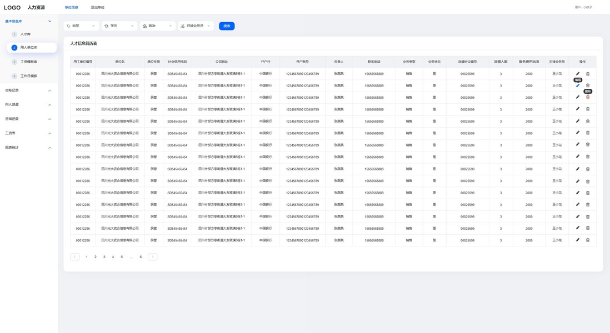The height and width of the screenshot is (333, 610).
Task: Click the edit pencil in the third table row
Action: [x=578, y=97]
